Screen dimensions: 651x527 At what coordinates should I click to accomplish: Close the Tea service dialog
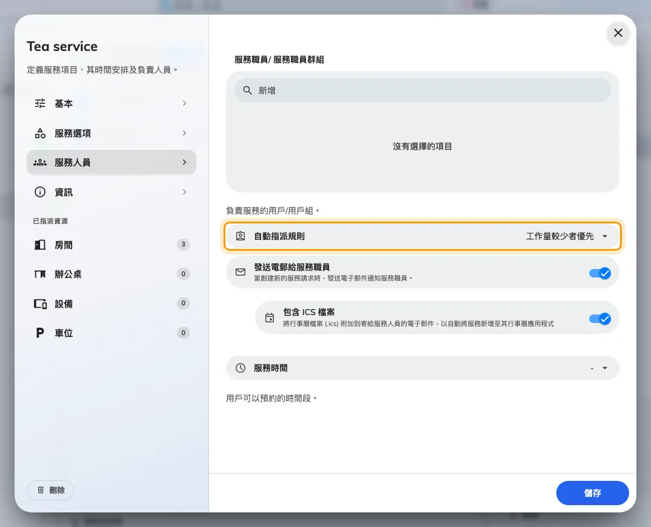click(618, 33)
